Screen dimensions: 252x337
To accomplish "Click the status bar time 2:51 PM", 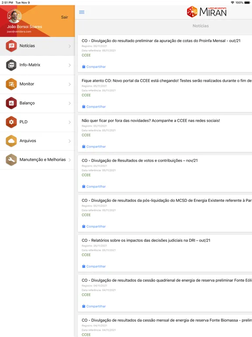I will pos(7,3).
